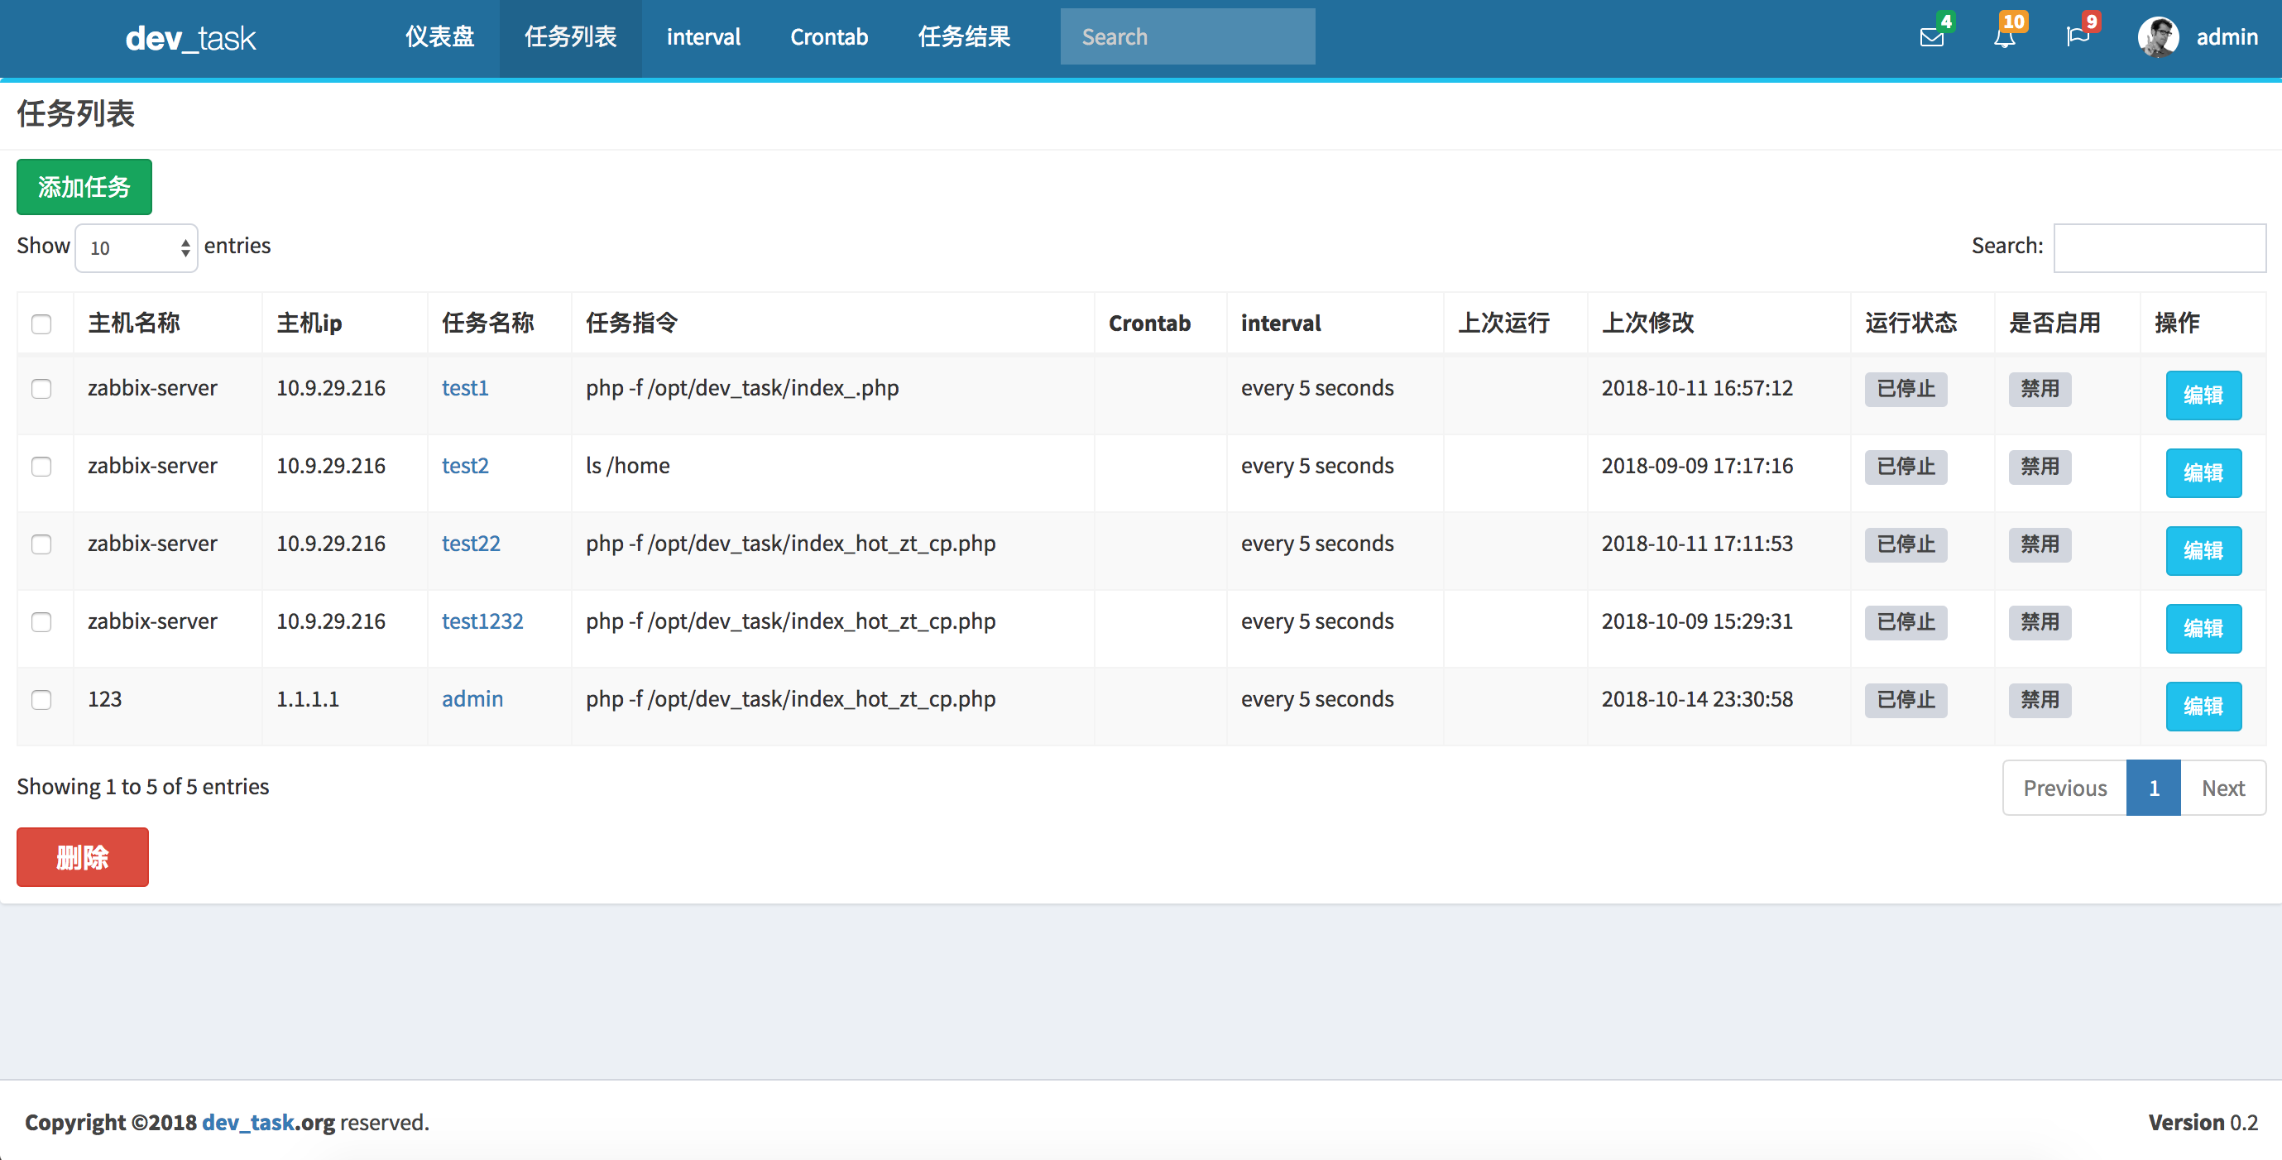Open the bell alerts icon

2004,37
